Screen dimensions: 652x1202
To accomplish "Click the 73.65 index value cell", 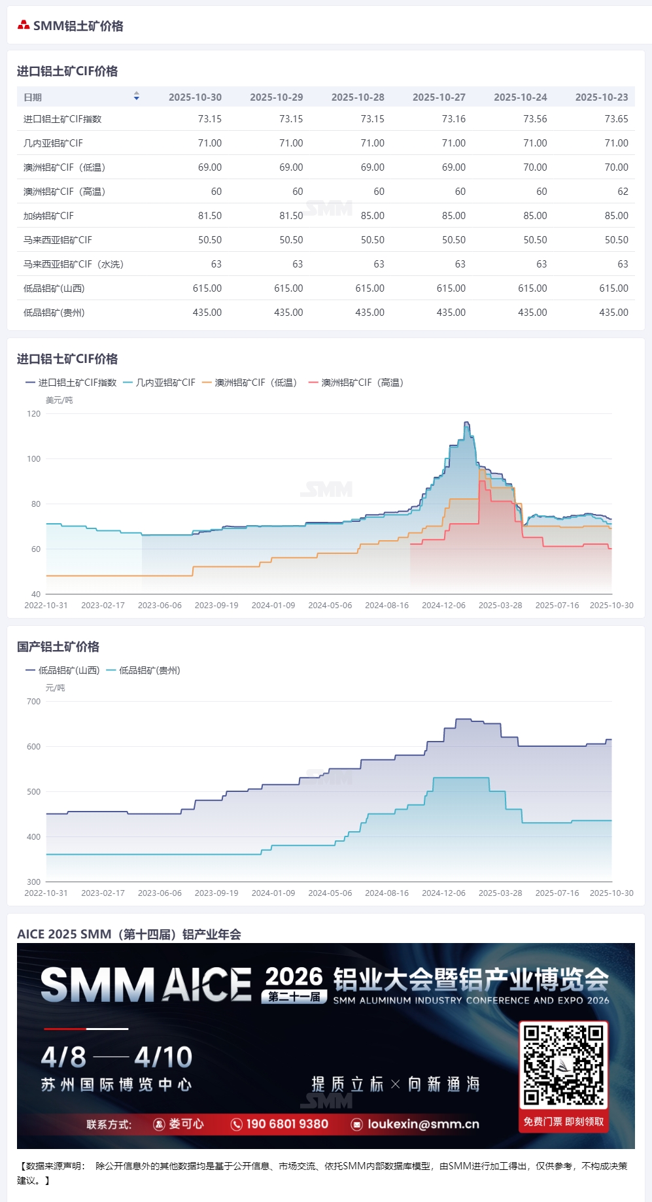I will pyautogui.click(x=616, y=119).
